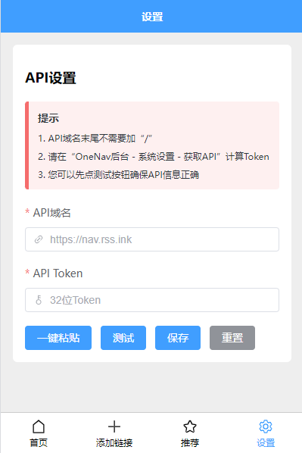Click the key icon in Token field

39,300
